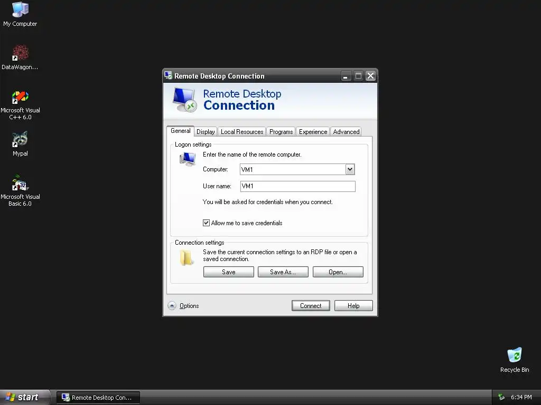The width and height of the screenshot is (541, 405).
Task: Open the Start menu
Action: 25,397
